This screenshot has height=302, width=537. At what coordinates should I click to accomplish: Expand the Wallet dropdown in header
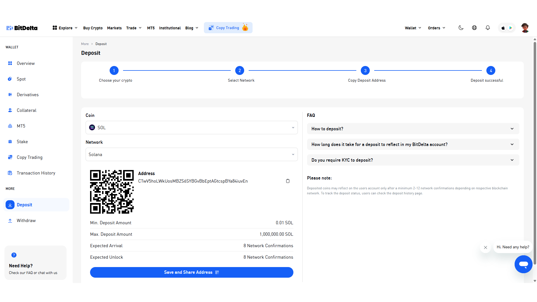click(413, 28)
